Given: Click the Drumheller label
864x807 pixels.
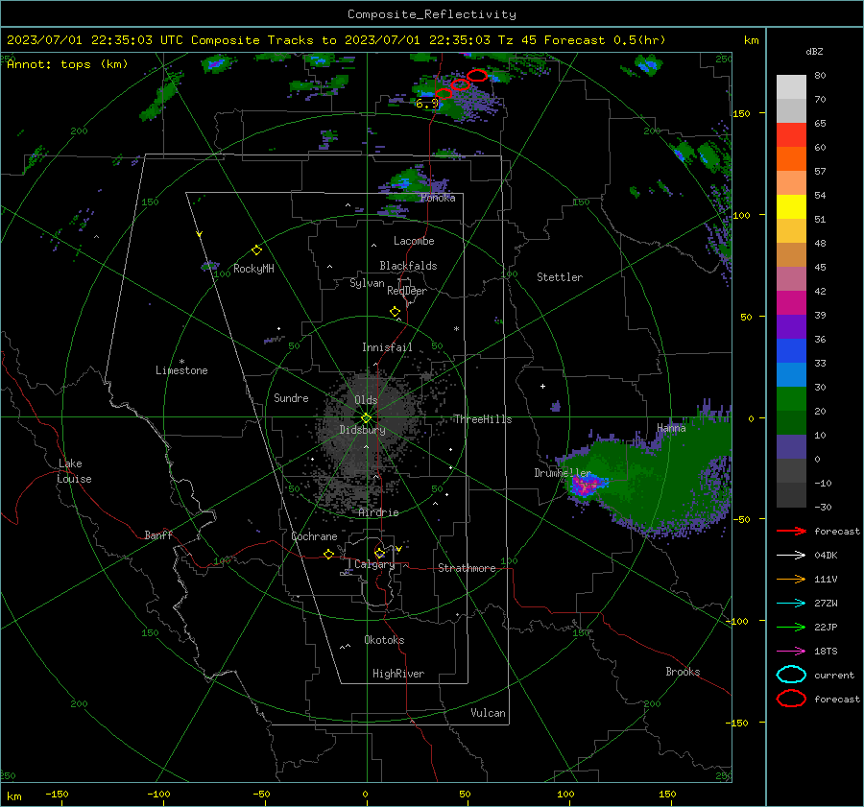Looking at the screenshot, I should point(563,473).
